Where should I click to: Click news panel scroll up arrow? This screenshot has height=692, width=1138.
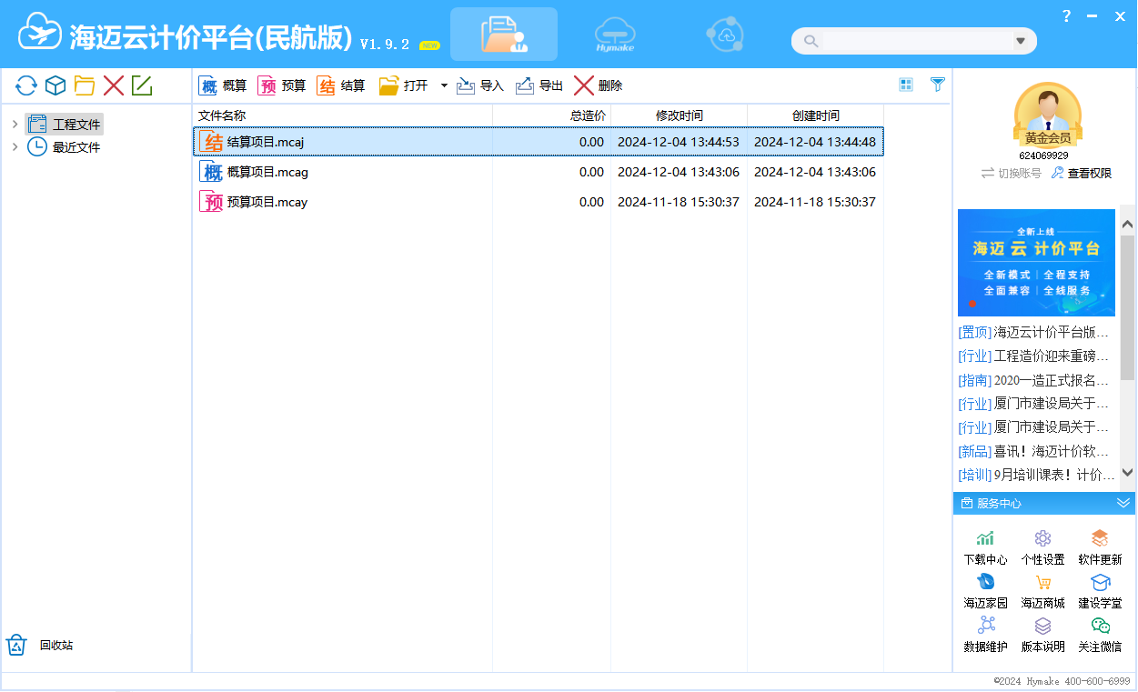tap(1128, 223)
